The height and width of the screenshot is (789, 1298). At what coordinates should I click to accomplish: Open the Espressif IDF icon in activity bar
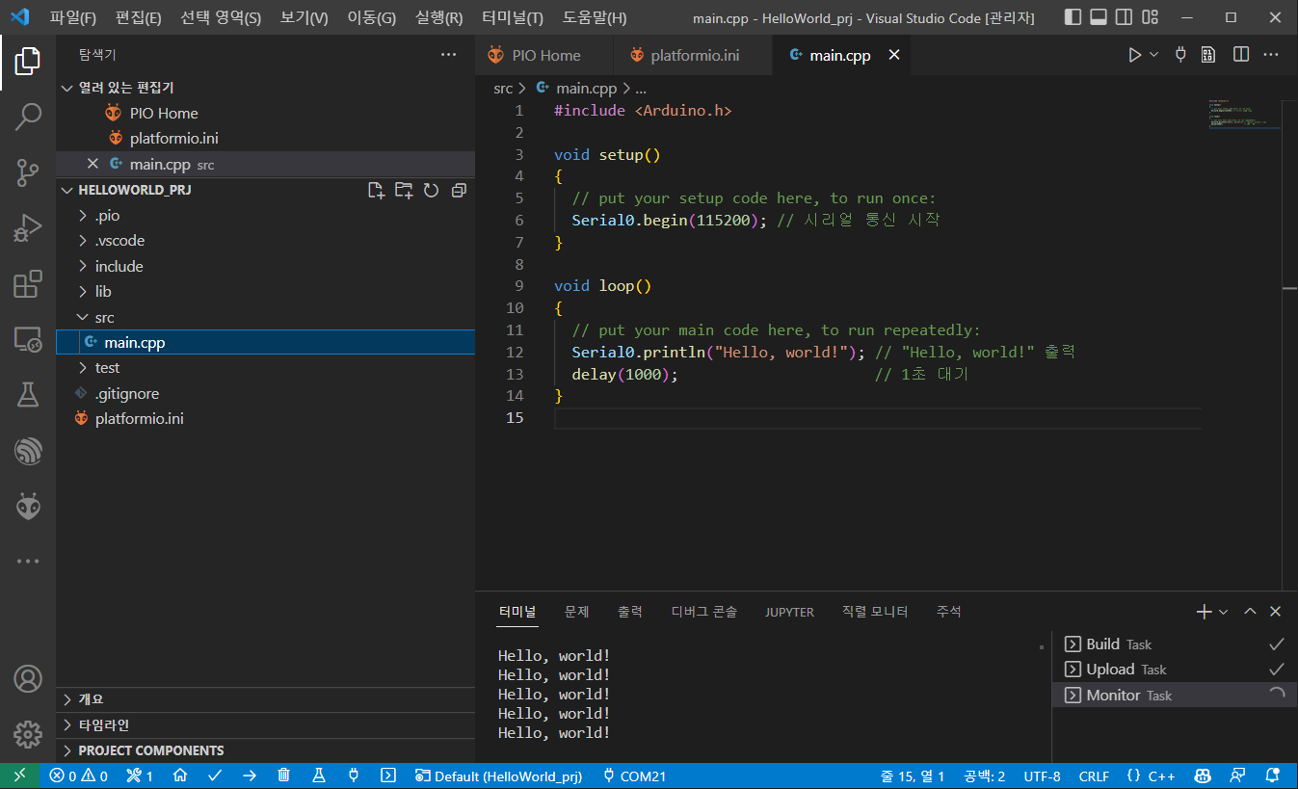28,450
